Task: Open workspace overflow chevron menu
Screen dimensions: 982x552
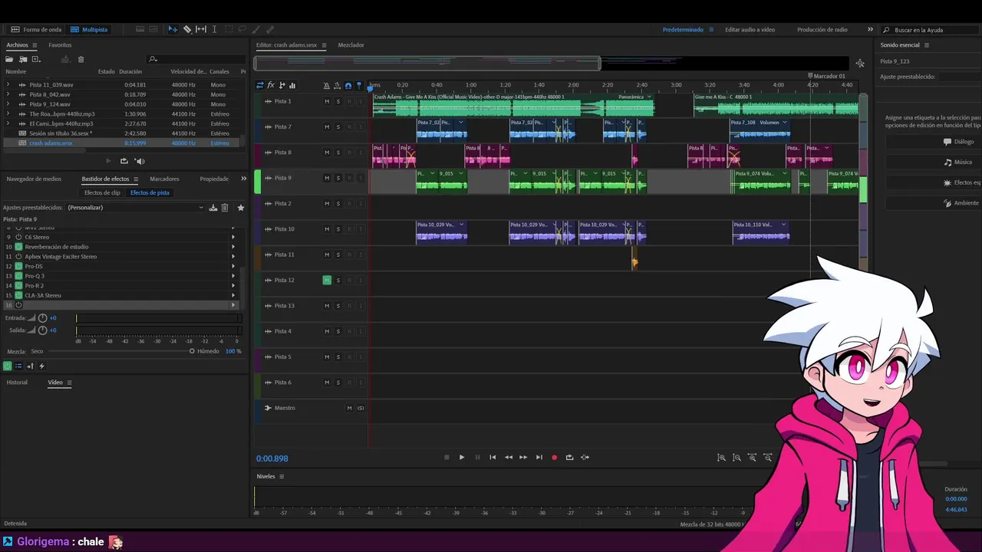Action: 870,29
